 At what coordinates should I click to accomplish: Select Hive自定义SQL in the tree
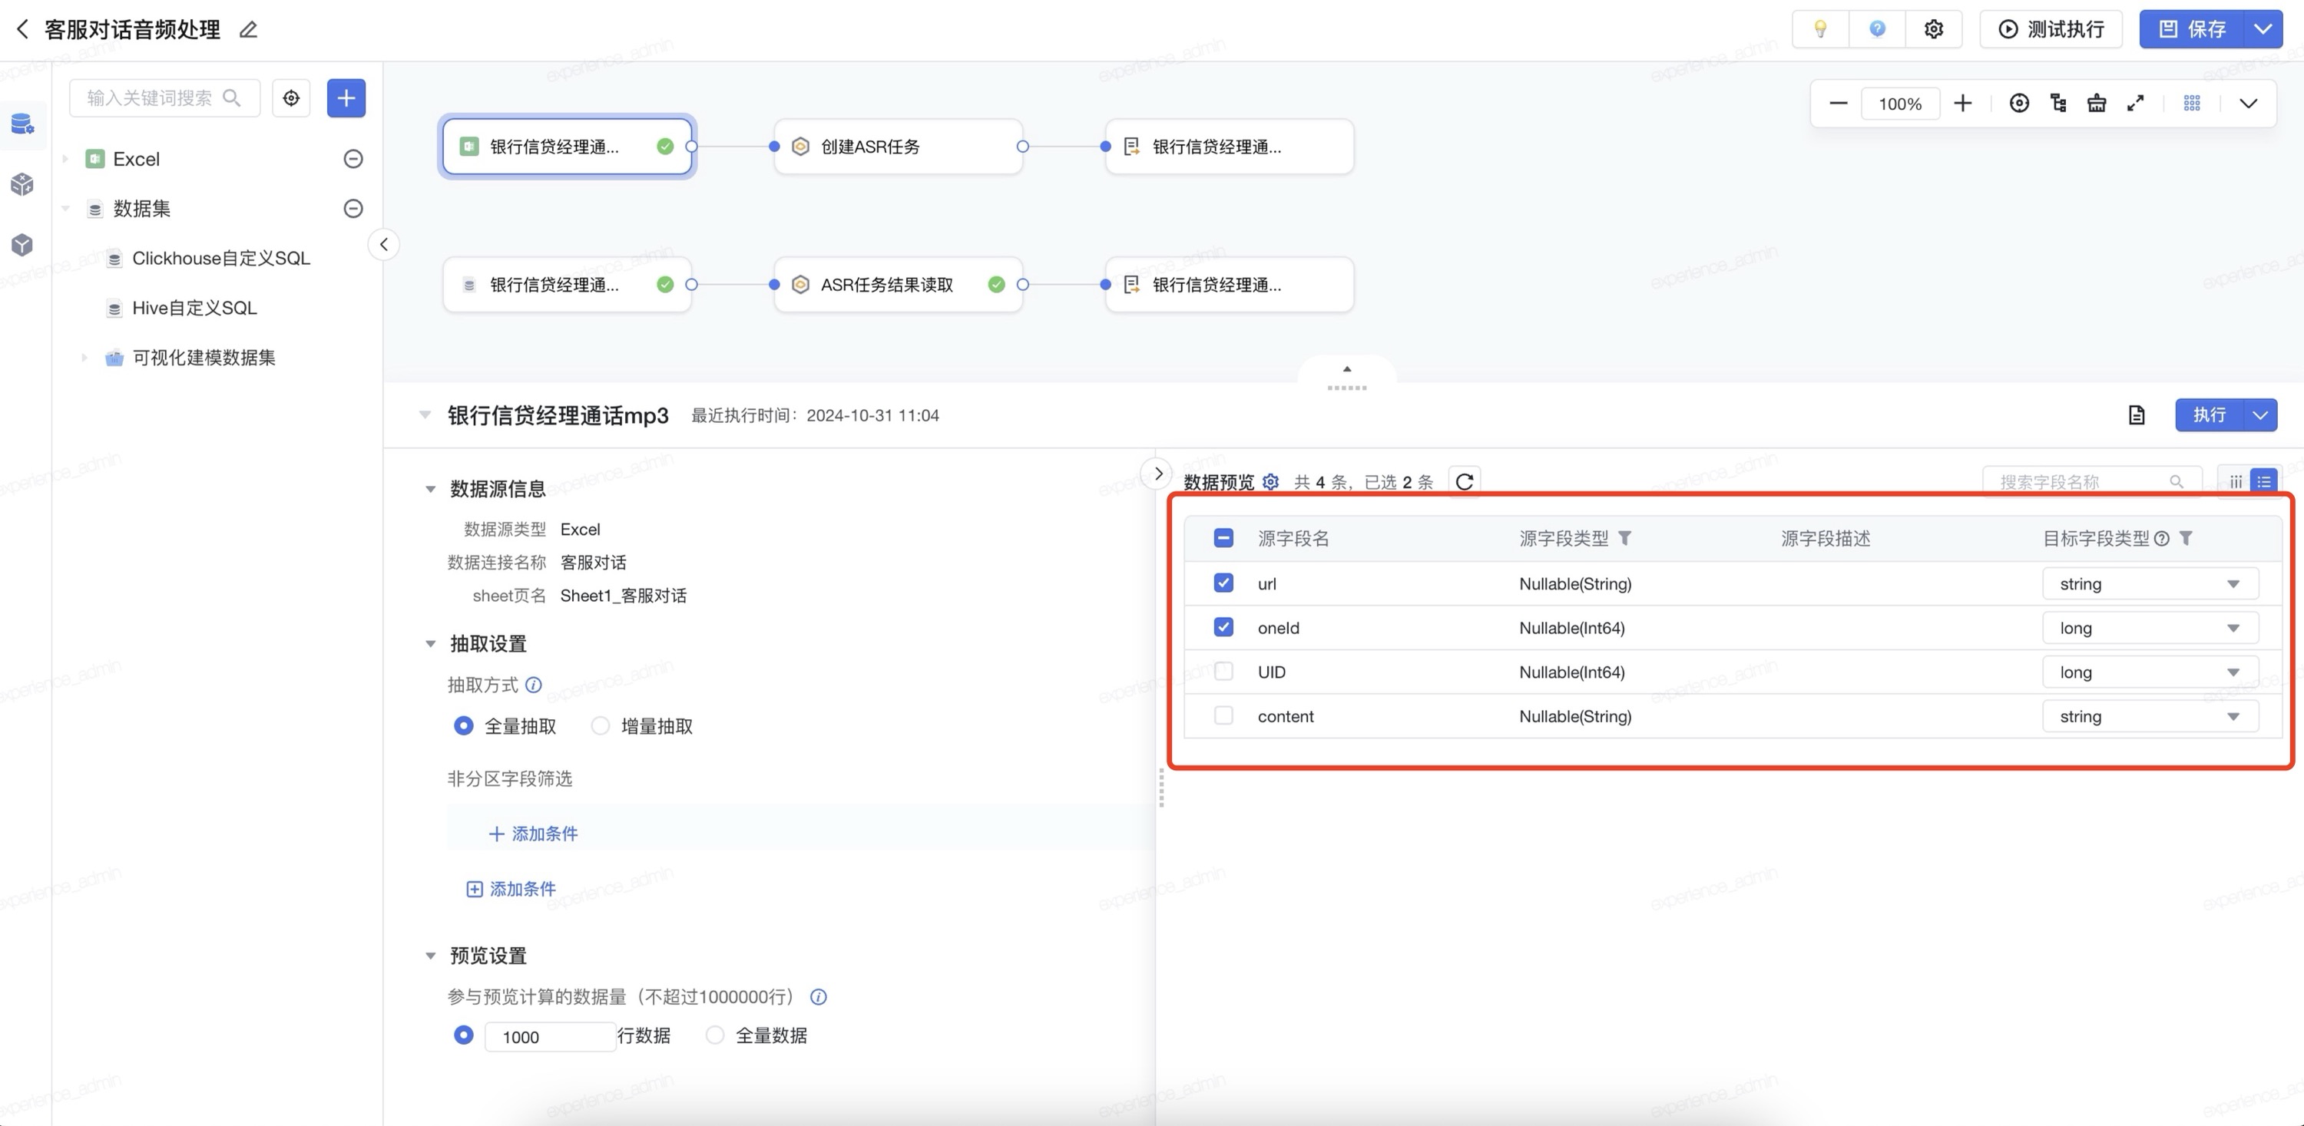point(194,309)
